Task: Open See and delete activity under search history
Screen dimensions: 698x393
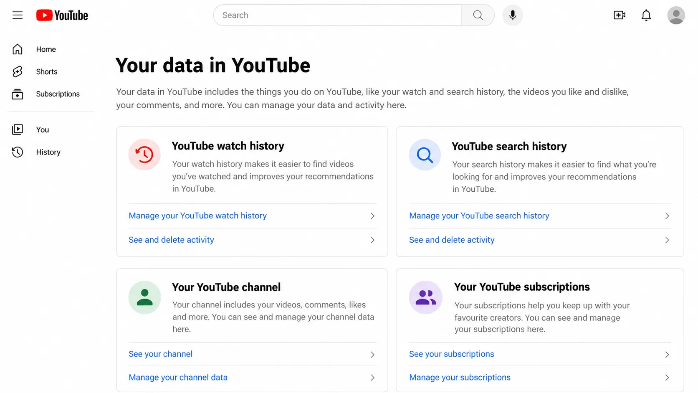Action: [x=452, y=240]
